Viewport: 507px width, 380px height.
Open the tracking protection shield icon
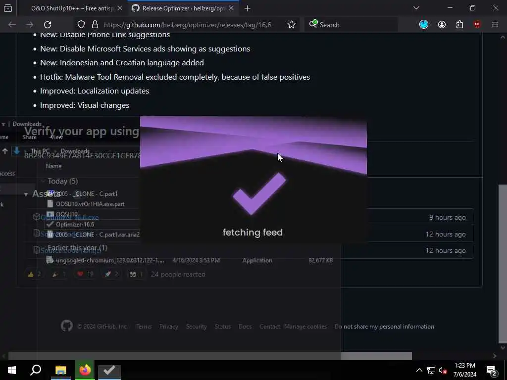point(81,25)
